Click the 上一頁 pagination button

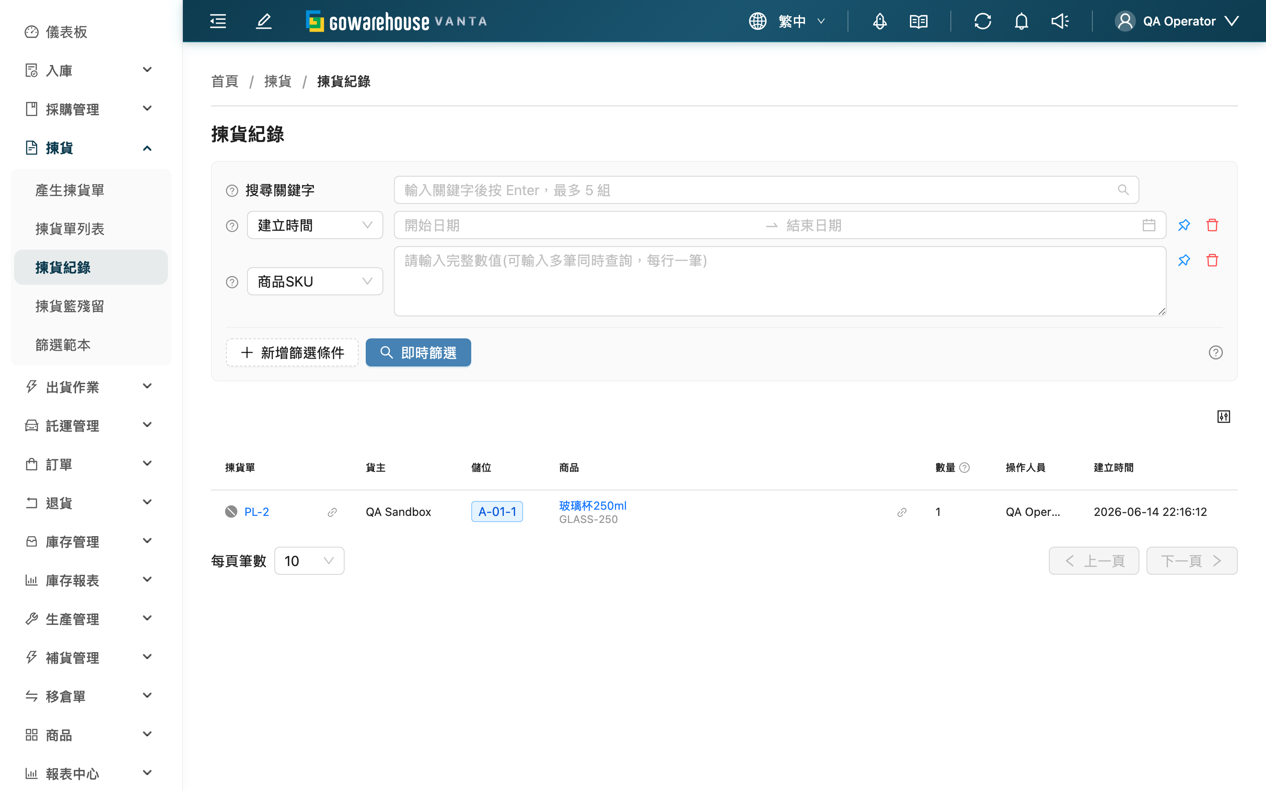pyautogui.click(x=1094, y=561)
